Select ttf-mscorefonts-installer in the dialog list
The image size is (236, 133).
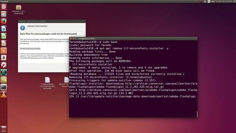(30, 48)
